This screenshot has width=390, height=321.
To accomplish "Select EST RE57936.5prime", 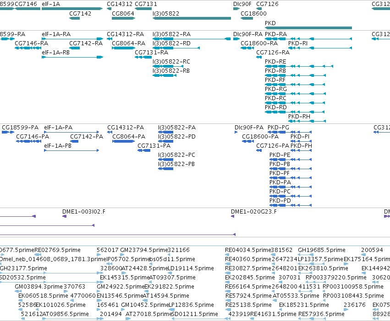I will click(321, 314).
